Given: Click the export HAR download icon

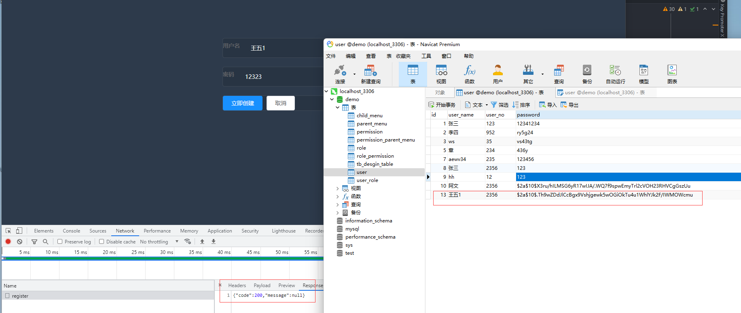Looking at the screenshot, I should pyautogui.click(x=214, y=241).
